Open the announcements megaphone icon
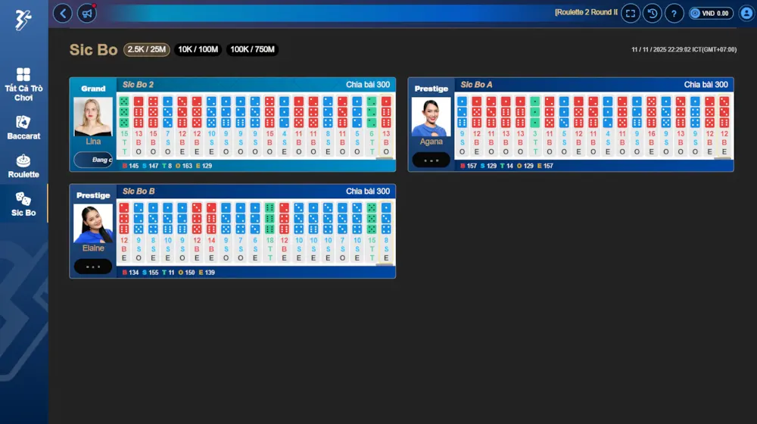Screen dimensions: 757x424 click(x=87, y=13)
